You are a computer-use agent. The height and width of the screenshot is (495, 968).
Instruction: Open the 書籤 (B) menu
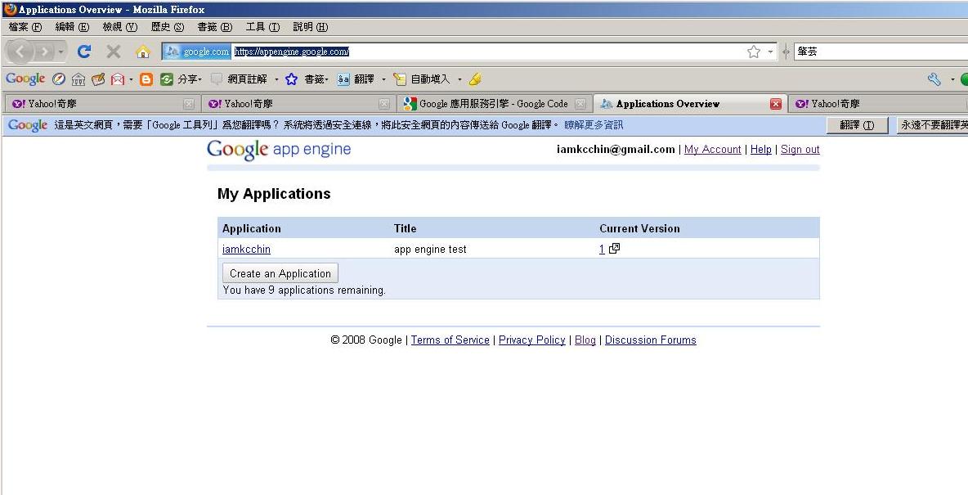(215, 26)
